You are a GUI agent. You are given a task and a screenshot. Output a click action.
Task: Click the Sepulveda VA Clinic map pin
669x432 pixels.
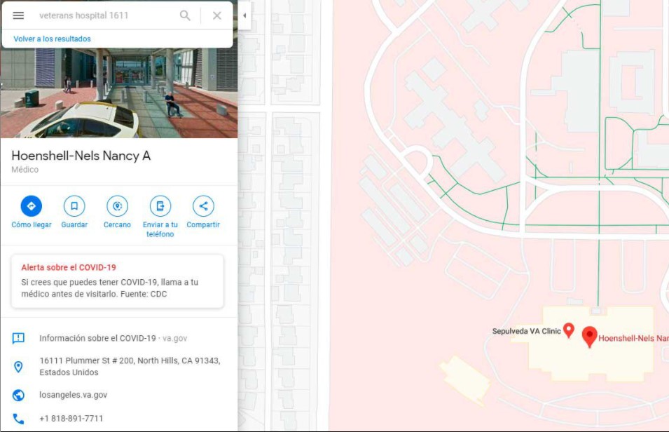[569, 330]
